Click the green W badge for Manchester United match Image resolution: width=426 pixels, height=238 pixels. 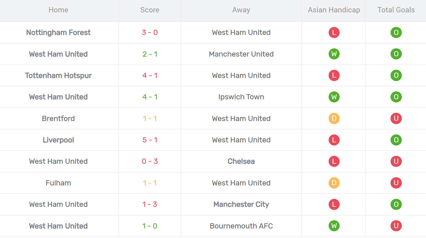click(x=334, y=54)
